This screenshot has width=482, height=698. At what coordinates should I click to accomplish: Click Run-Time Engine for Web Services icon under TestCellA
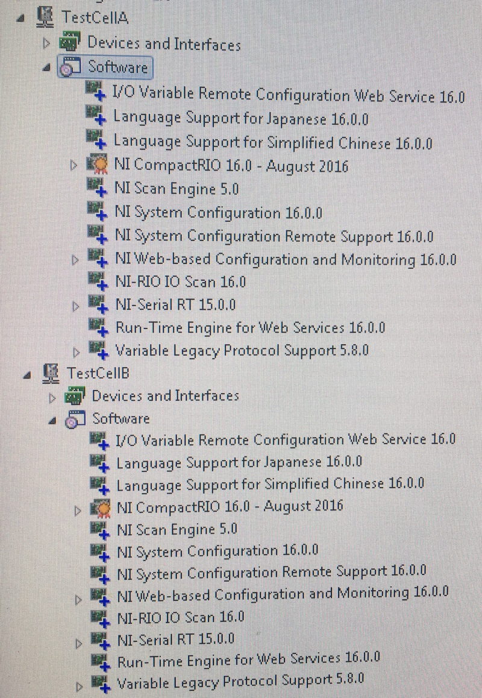pyautogui.click(x=98, y=328)
